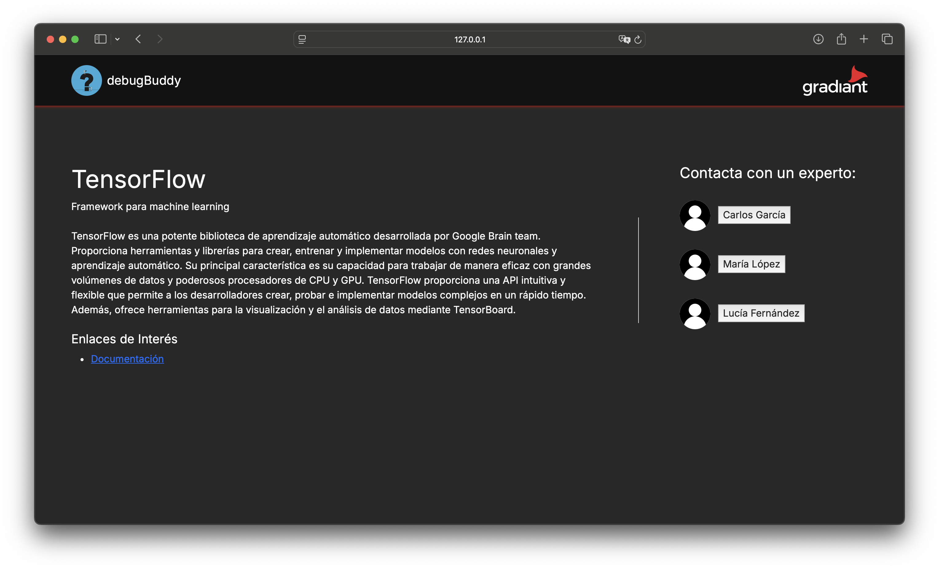Go back with the left arrow
The width and height of the screenshot is (939, 570).
[x=138, y=39]
